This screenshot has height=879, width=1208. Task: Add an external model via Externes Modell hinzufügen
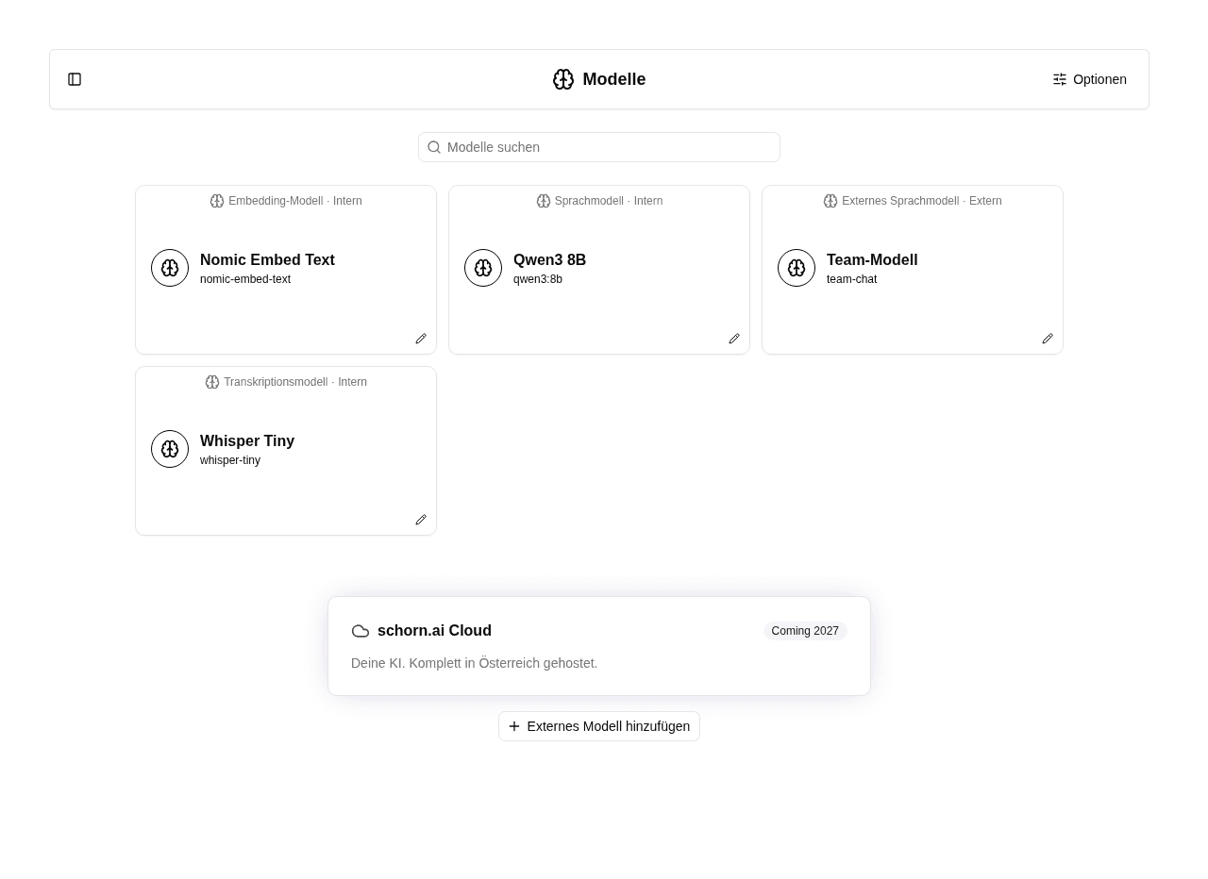599,726
